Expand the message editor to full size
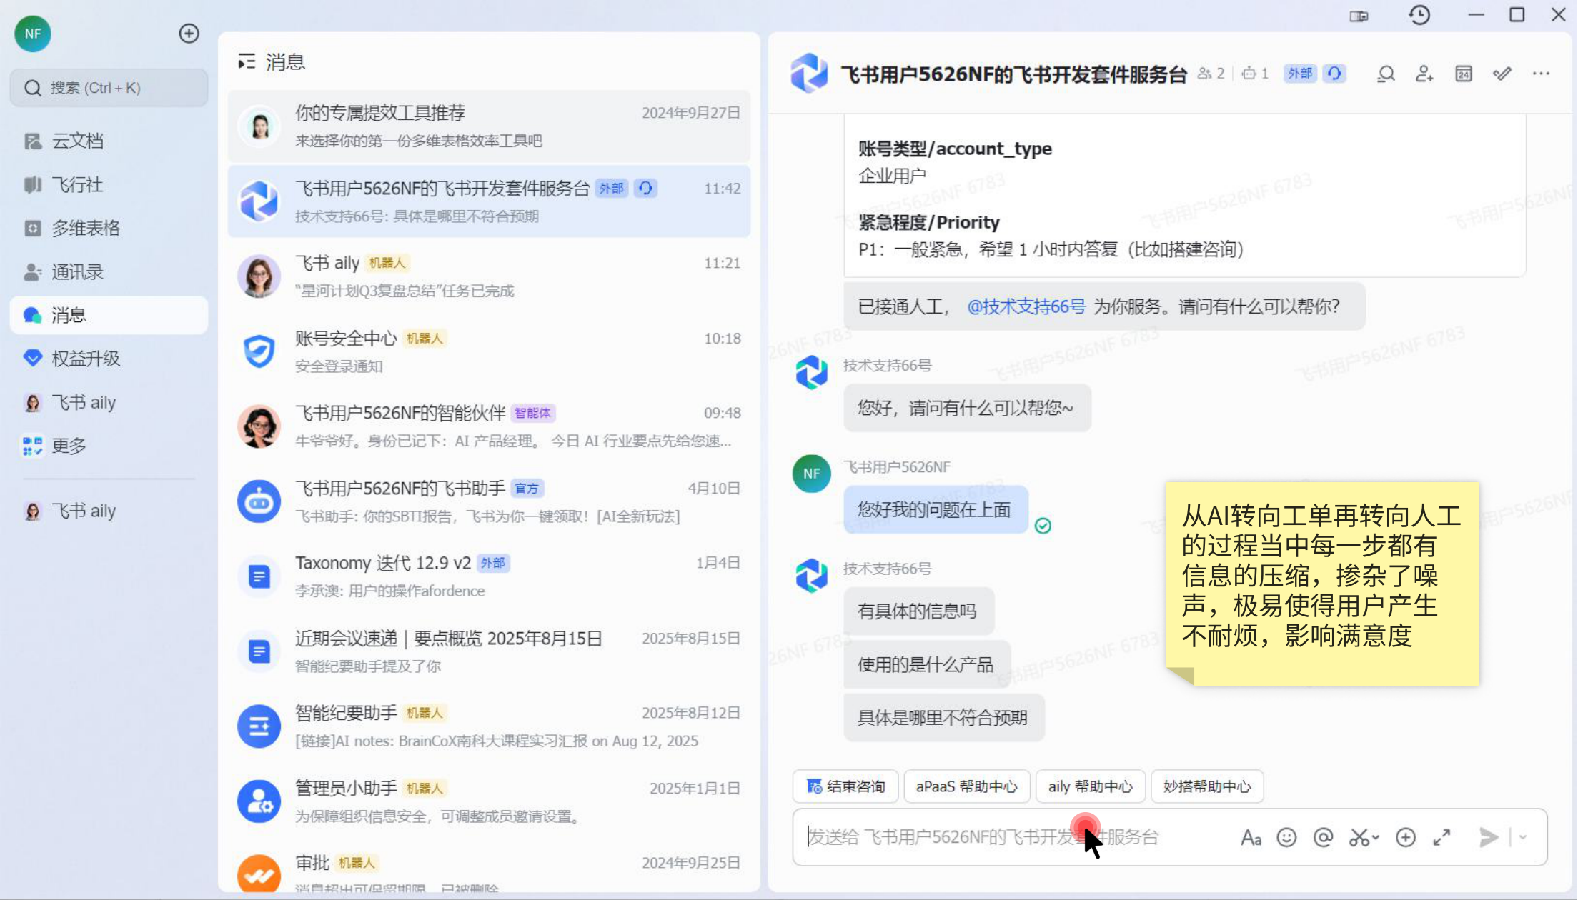This screenshot has width=1578, height=900. click(1442, 837)
